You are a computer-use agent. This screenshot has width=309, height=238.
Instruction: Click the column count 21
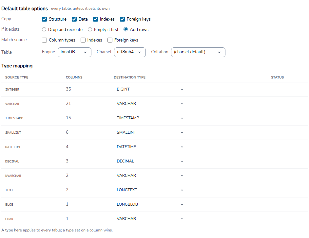pyautogui.click(x=68, y=103)
